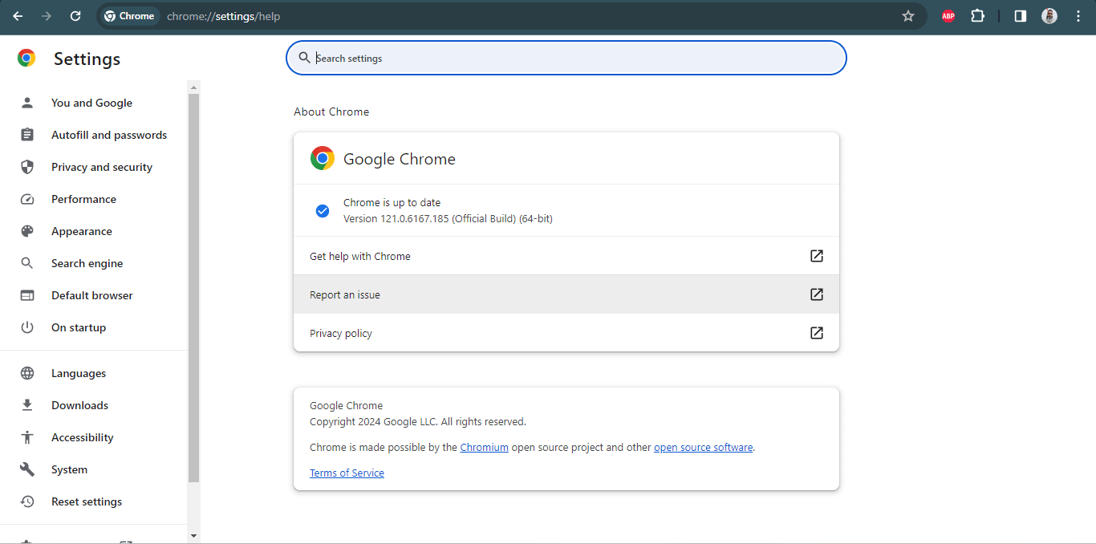Open the Privacy and security section
Image resolution: width=1096 pixels, height=544 pixels.
coord(102,166)
